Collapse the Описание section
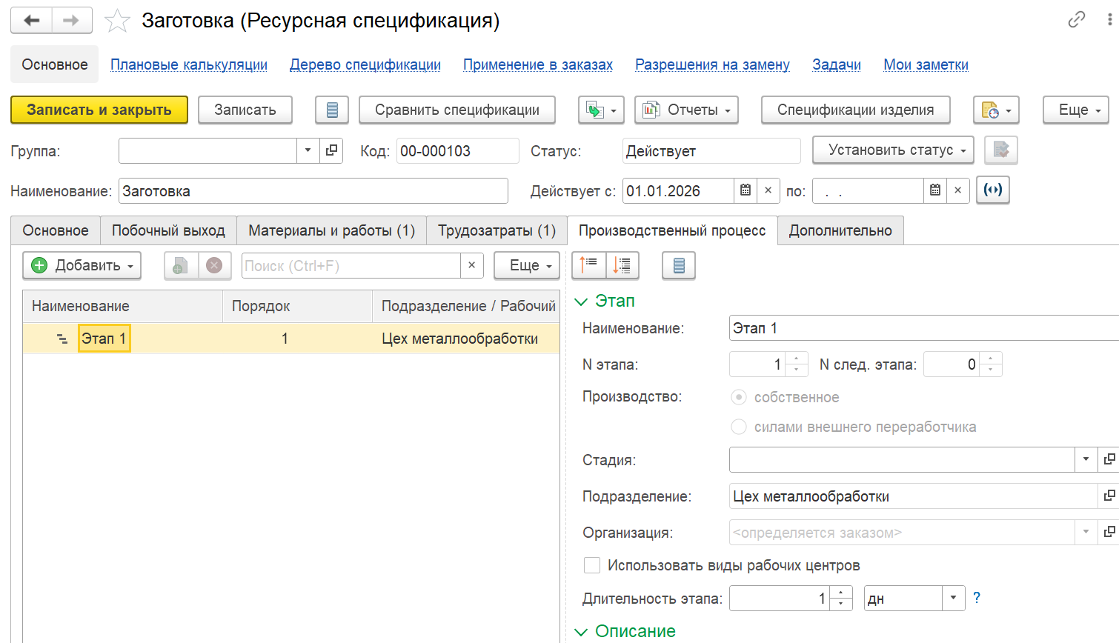The image size is (1119, 643). point(581,632)
